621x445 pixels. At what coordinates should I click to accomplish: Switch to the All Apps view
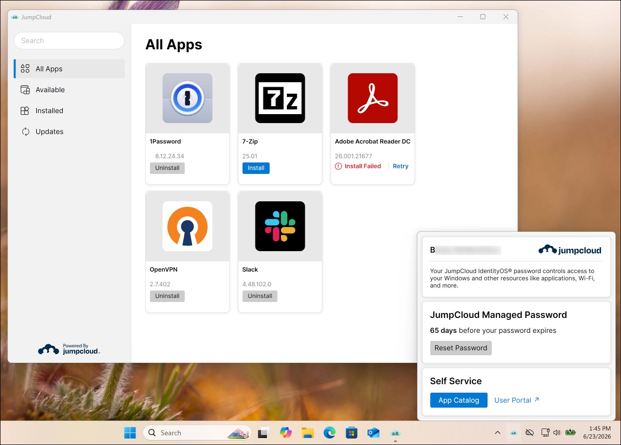69,69
